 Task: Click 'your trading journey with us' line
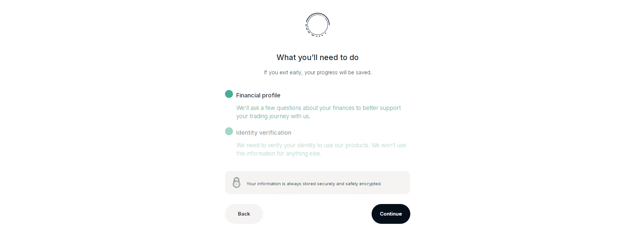coord(273,116)
